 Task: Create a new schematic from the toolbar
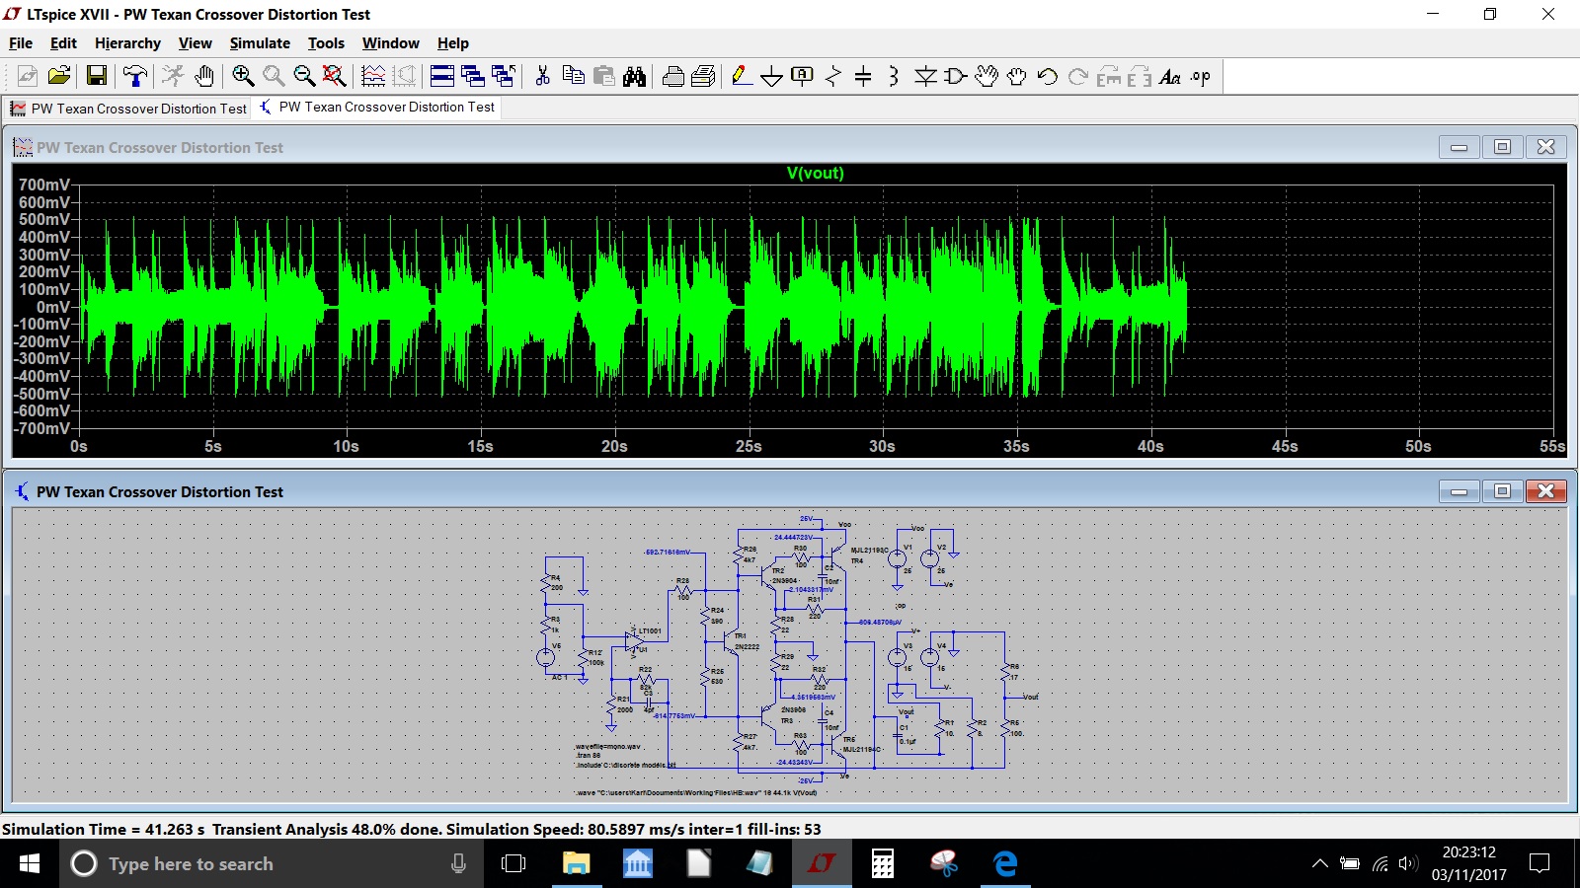28,76
